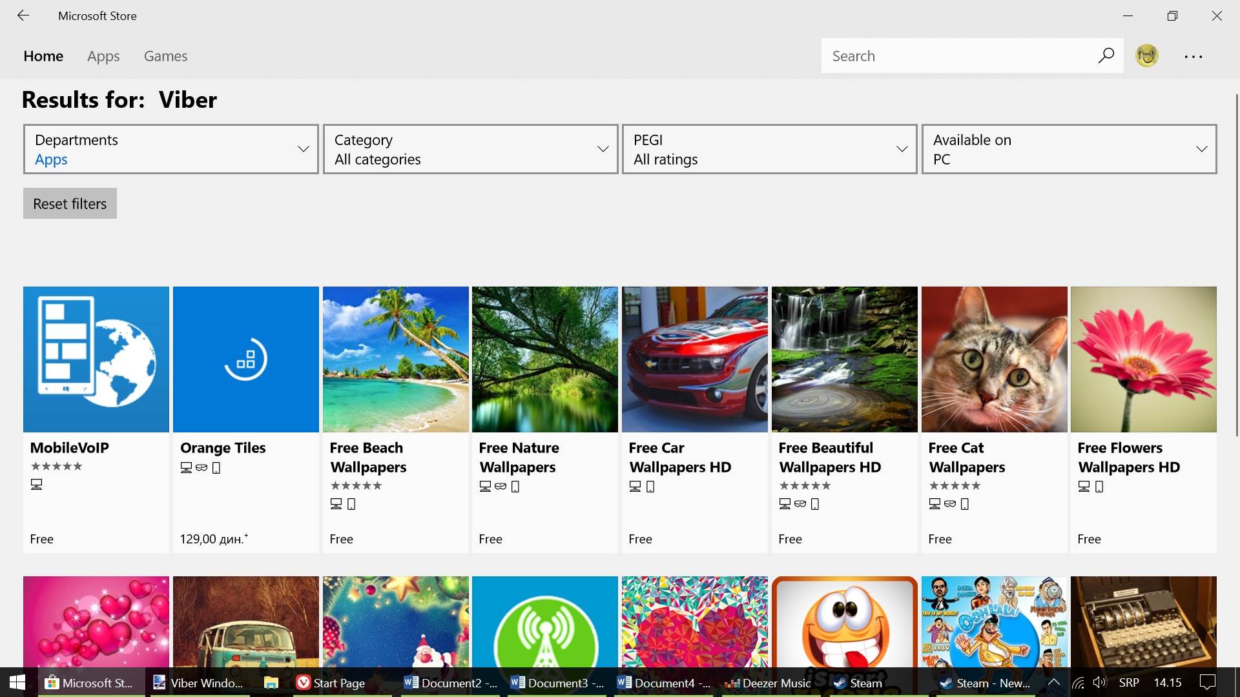This screenshot has height=697, width=1240.
Task: Click the vertical page scrollbar
Action: pyautogui.click(x=1236, y=265)
